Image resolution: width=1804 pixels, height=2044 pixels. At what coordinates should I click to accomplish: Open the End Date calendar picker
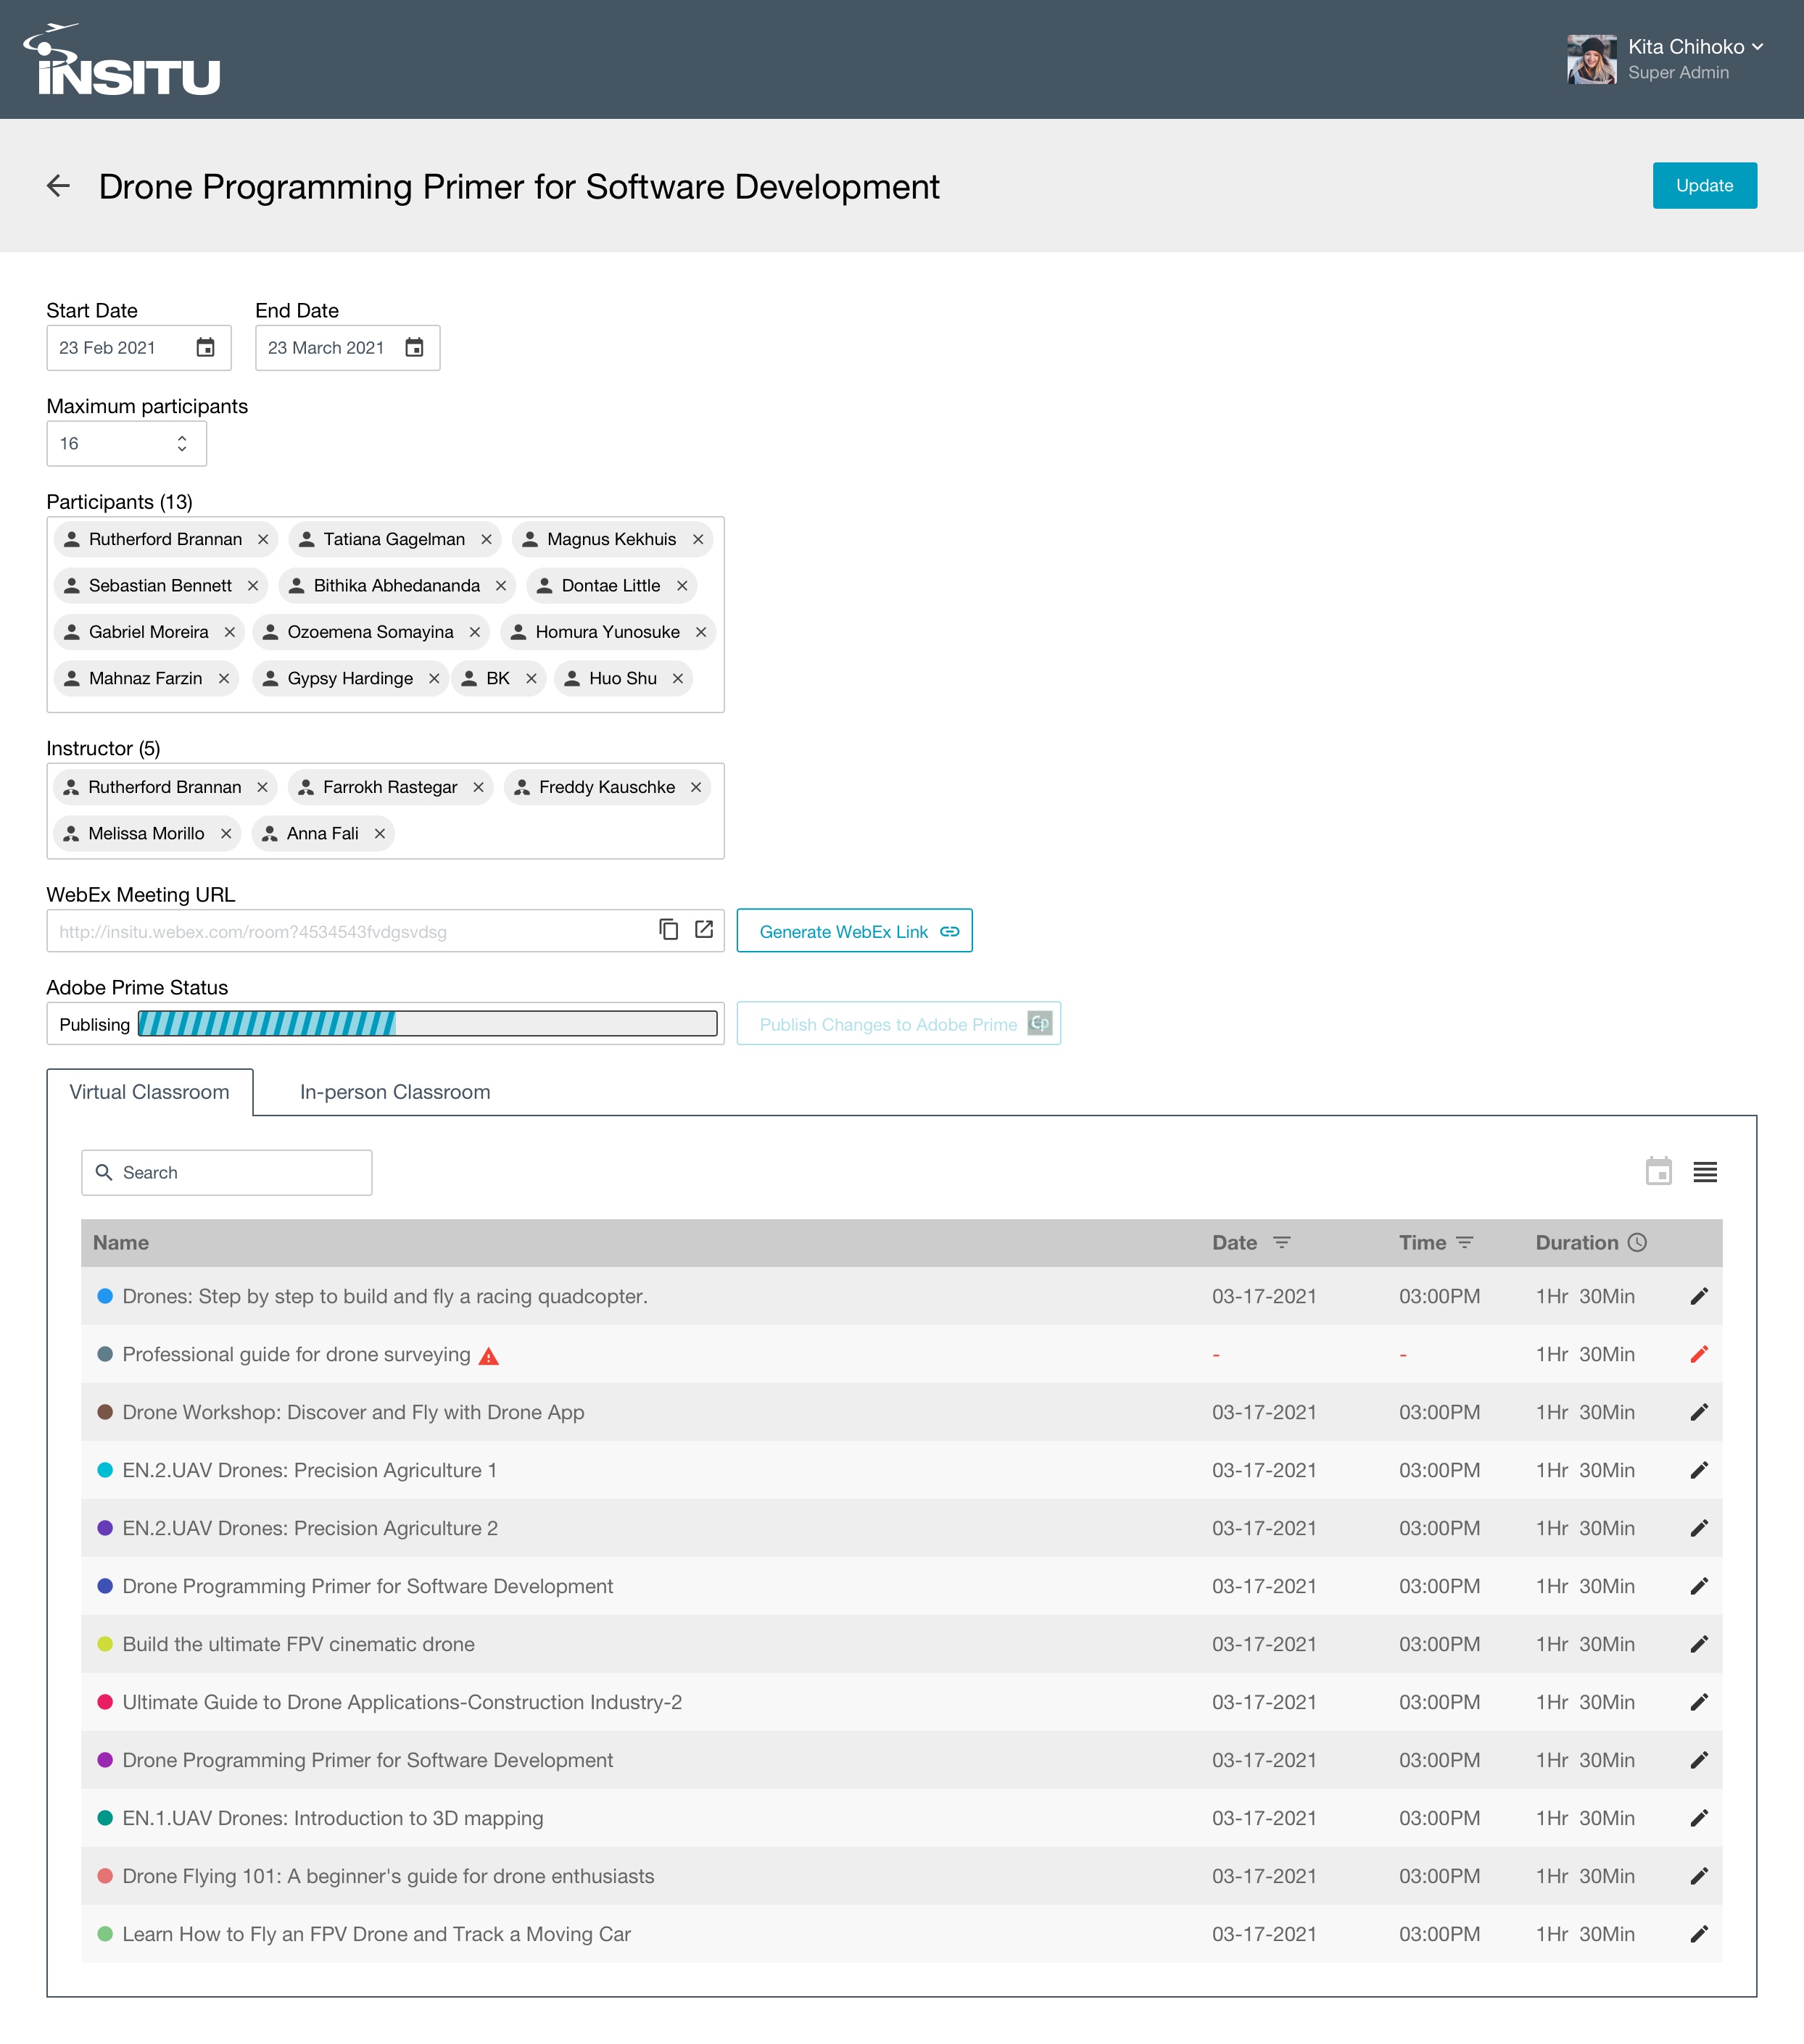click(414, 347)
